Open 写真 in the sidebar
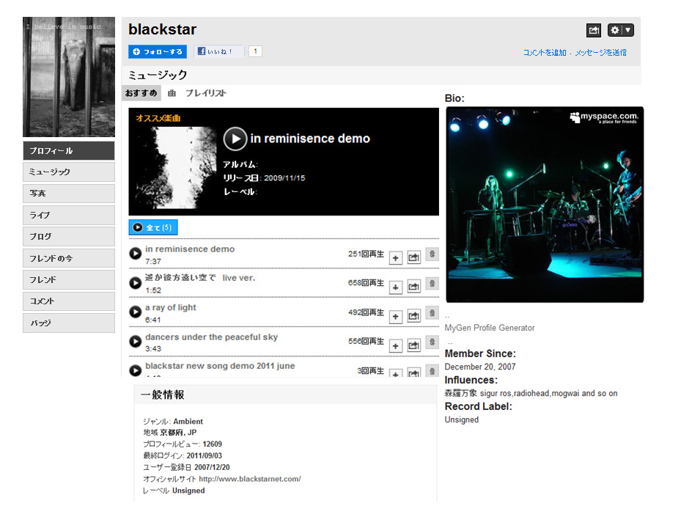 [69, 194]
